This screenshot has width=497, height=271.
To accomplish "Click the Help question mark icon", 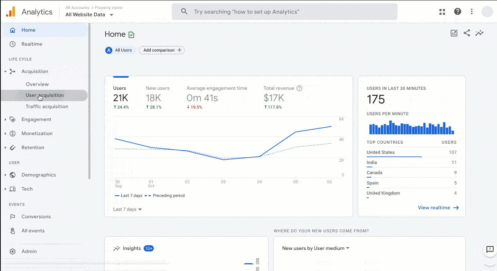I will (x=457, y=12).
